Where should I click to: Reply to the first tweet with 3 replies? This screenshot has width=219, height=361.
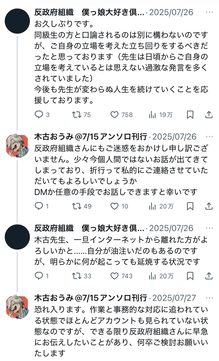39,115
